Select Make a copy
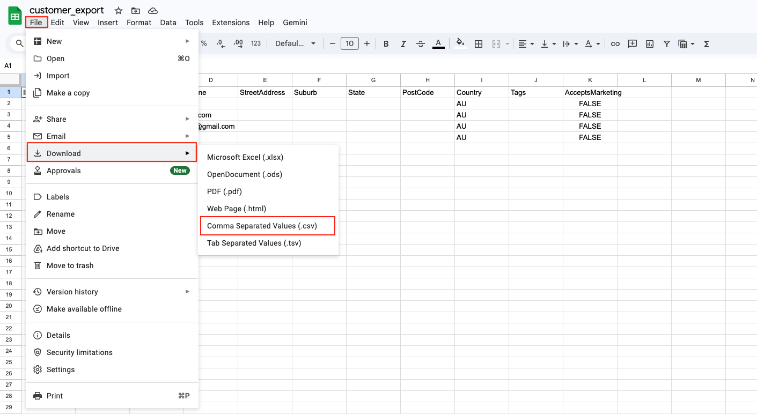The width and height of the screenshot is (757, 414). click(112, 93)
